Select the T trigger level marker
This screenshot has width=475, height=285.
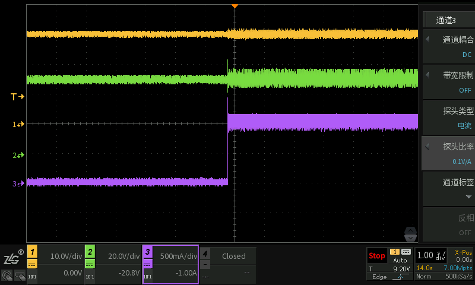tap(17, 97)
